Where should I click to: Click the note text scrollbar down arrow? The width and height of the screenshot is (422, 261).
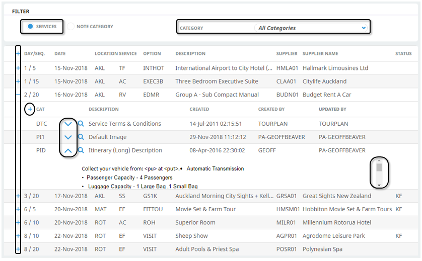(379, 185)
